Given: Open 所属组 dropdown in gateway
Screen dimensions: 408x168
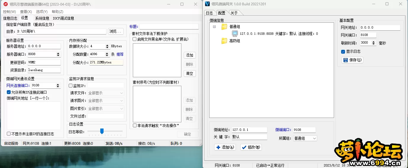Looking at the screenshot, I should tap(305, 138).
